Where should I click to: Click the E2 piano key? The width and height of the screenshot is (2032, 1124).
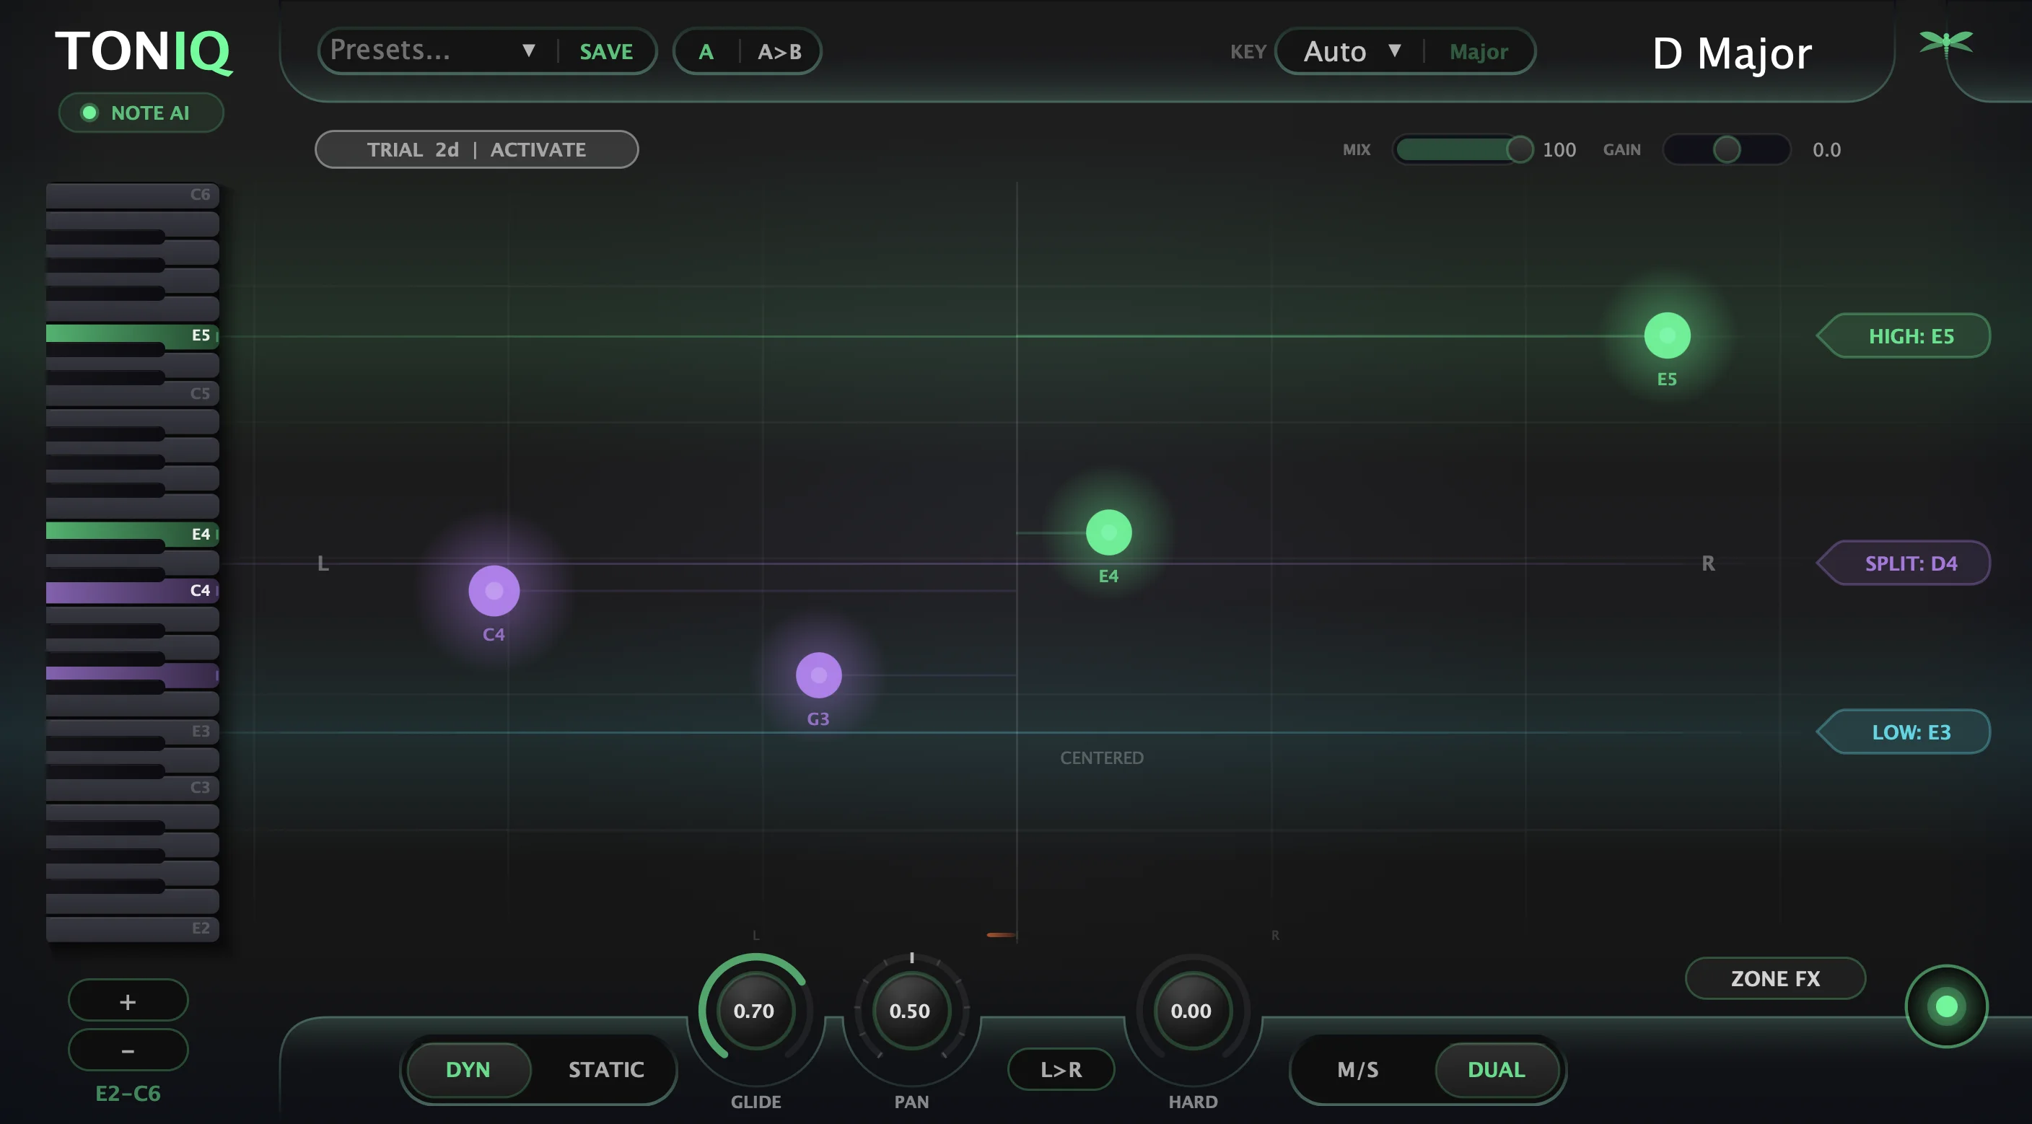[x=132, y=928]
